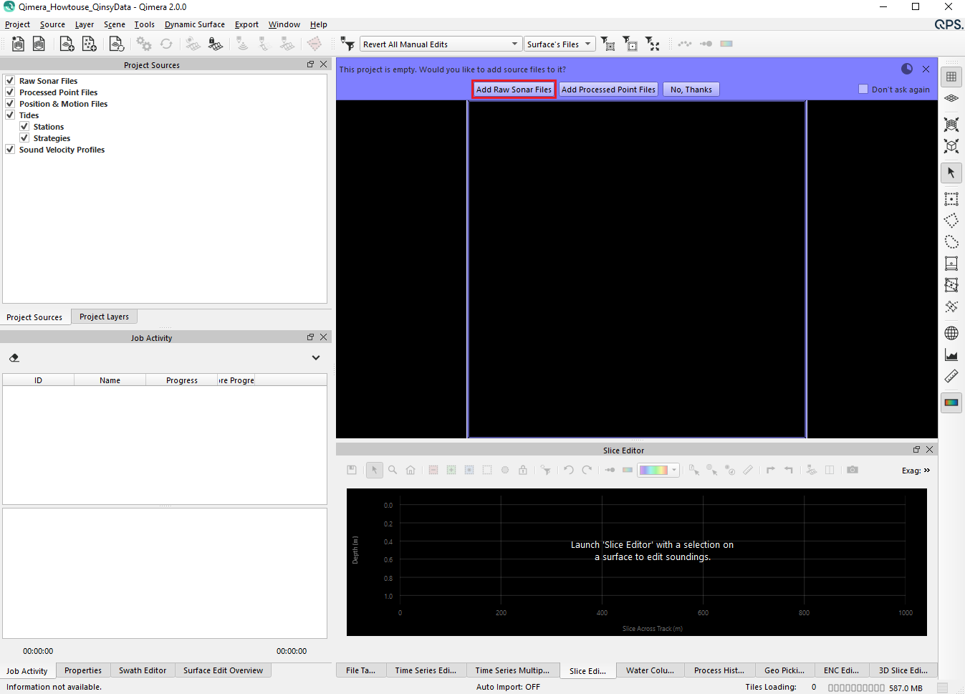Clear job activity with eraser icon
Image resolution: width=965 pixels, height=694 pixels.
point(14,357)
